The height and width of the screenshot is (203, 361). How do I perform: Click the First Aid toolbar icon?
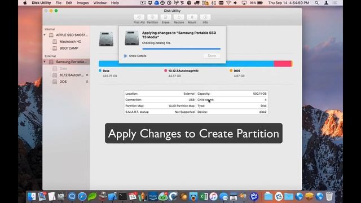coord(139,17)
